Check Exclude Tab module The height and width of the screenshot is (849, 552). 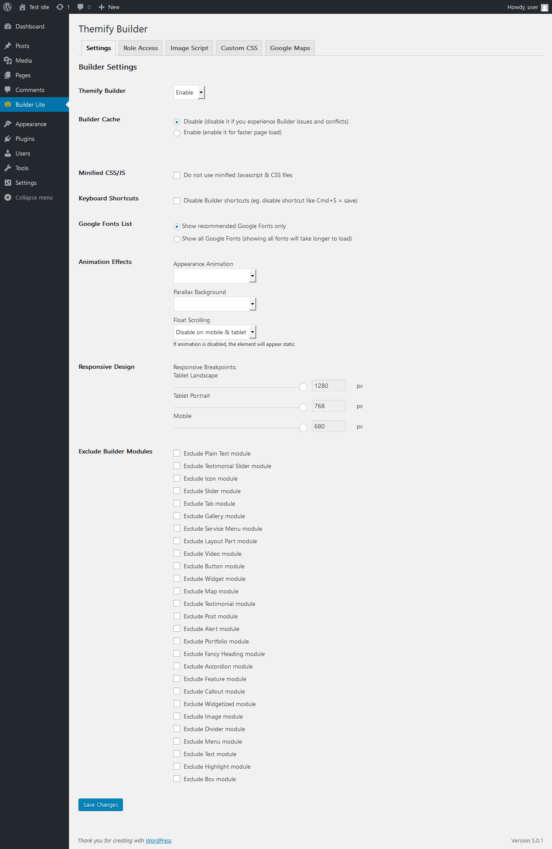(x=177, y=503)
